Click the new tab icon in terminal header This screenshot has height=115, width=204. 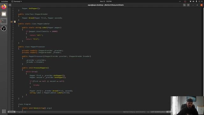pos(10,5)
